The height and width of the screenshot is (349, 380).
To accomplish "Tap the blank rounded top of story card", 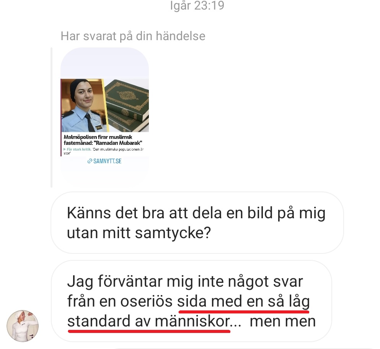I will (104, 63).
